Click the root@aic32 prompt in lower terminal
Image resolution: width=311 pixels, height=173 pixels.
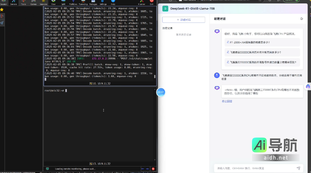54,91
